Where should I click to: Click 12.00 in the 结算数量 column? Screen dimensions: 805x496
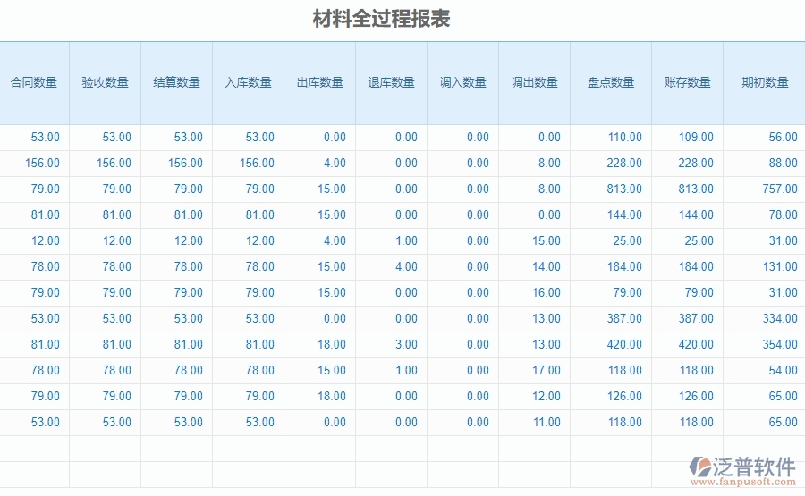189,240
